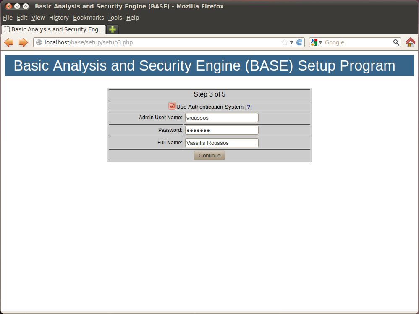Uncheck Use Authentication System checkbox
This screenshot has height=314, width=419.
172,106
